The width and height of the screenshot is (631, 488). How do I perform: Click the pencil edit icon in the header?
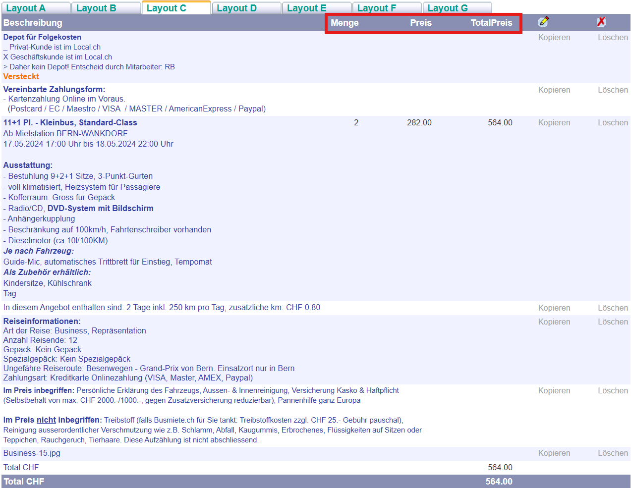click(544, 21)
